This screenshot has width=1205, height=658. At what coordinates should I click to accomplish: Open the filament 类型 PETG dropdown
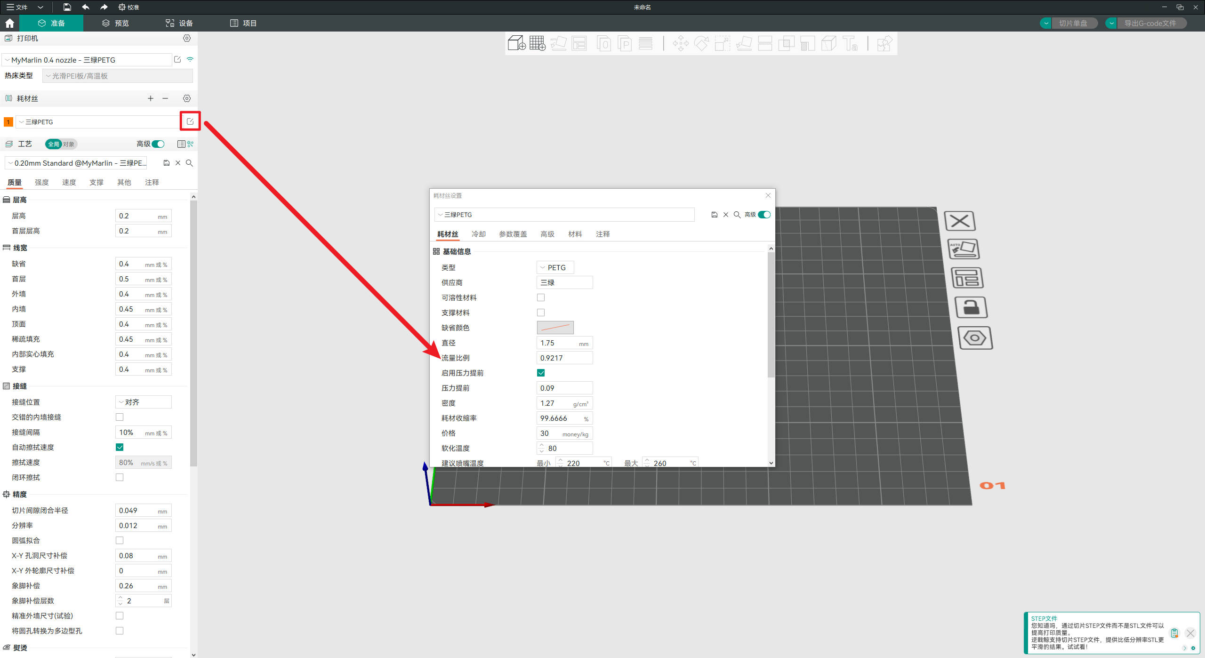tap(555, 267)
